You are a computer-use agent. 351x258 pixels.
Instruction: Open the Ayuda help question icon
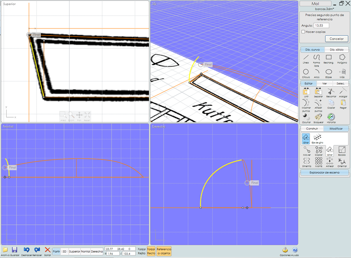click(295, 251)
